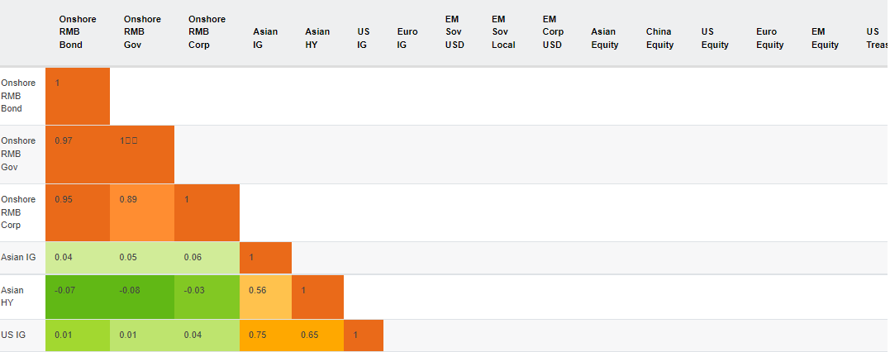This screenshot has width=890, height=352.
Task: Select the US Equity column header
Action: tap(714, 38)
